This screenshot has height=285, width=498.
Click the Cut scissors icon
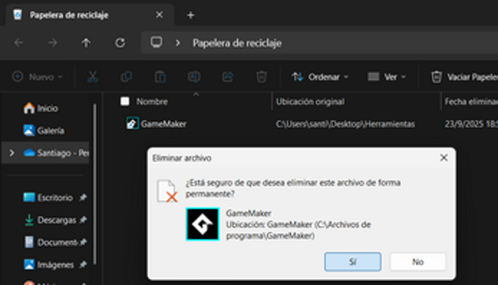tap(92, 77)
